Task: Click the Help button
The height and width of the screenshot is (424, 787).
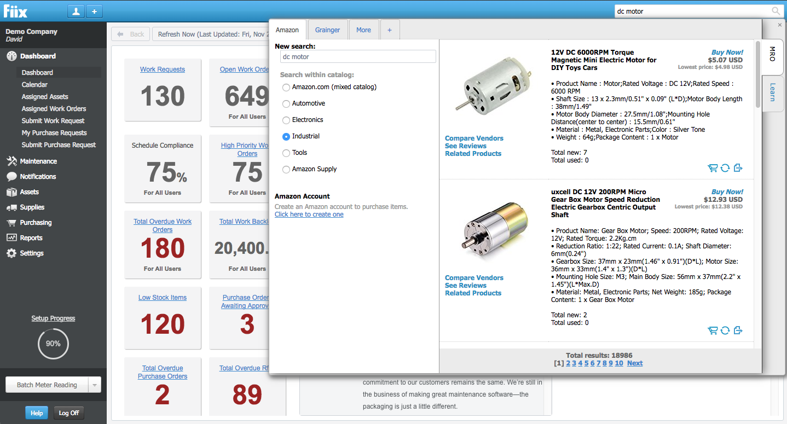Action: [37, 413]
